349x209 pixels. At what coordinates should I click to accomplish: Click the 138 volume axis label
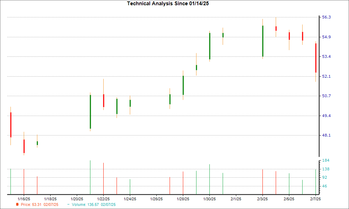point(326,169)
